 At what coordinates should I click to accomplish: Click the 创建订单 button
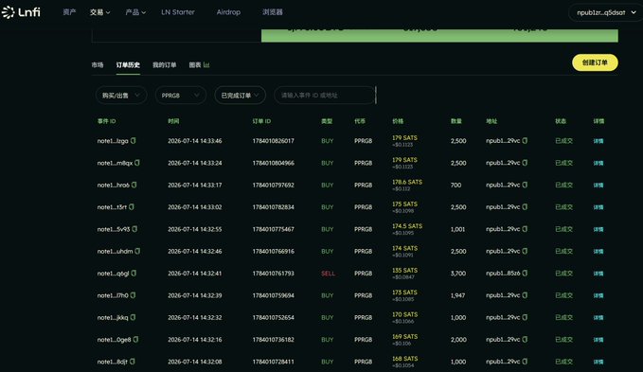595,62
